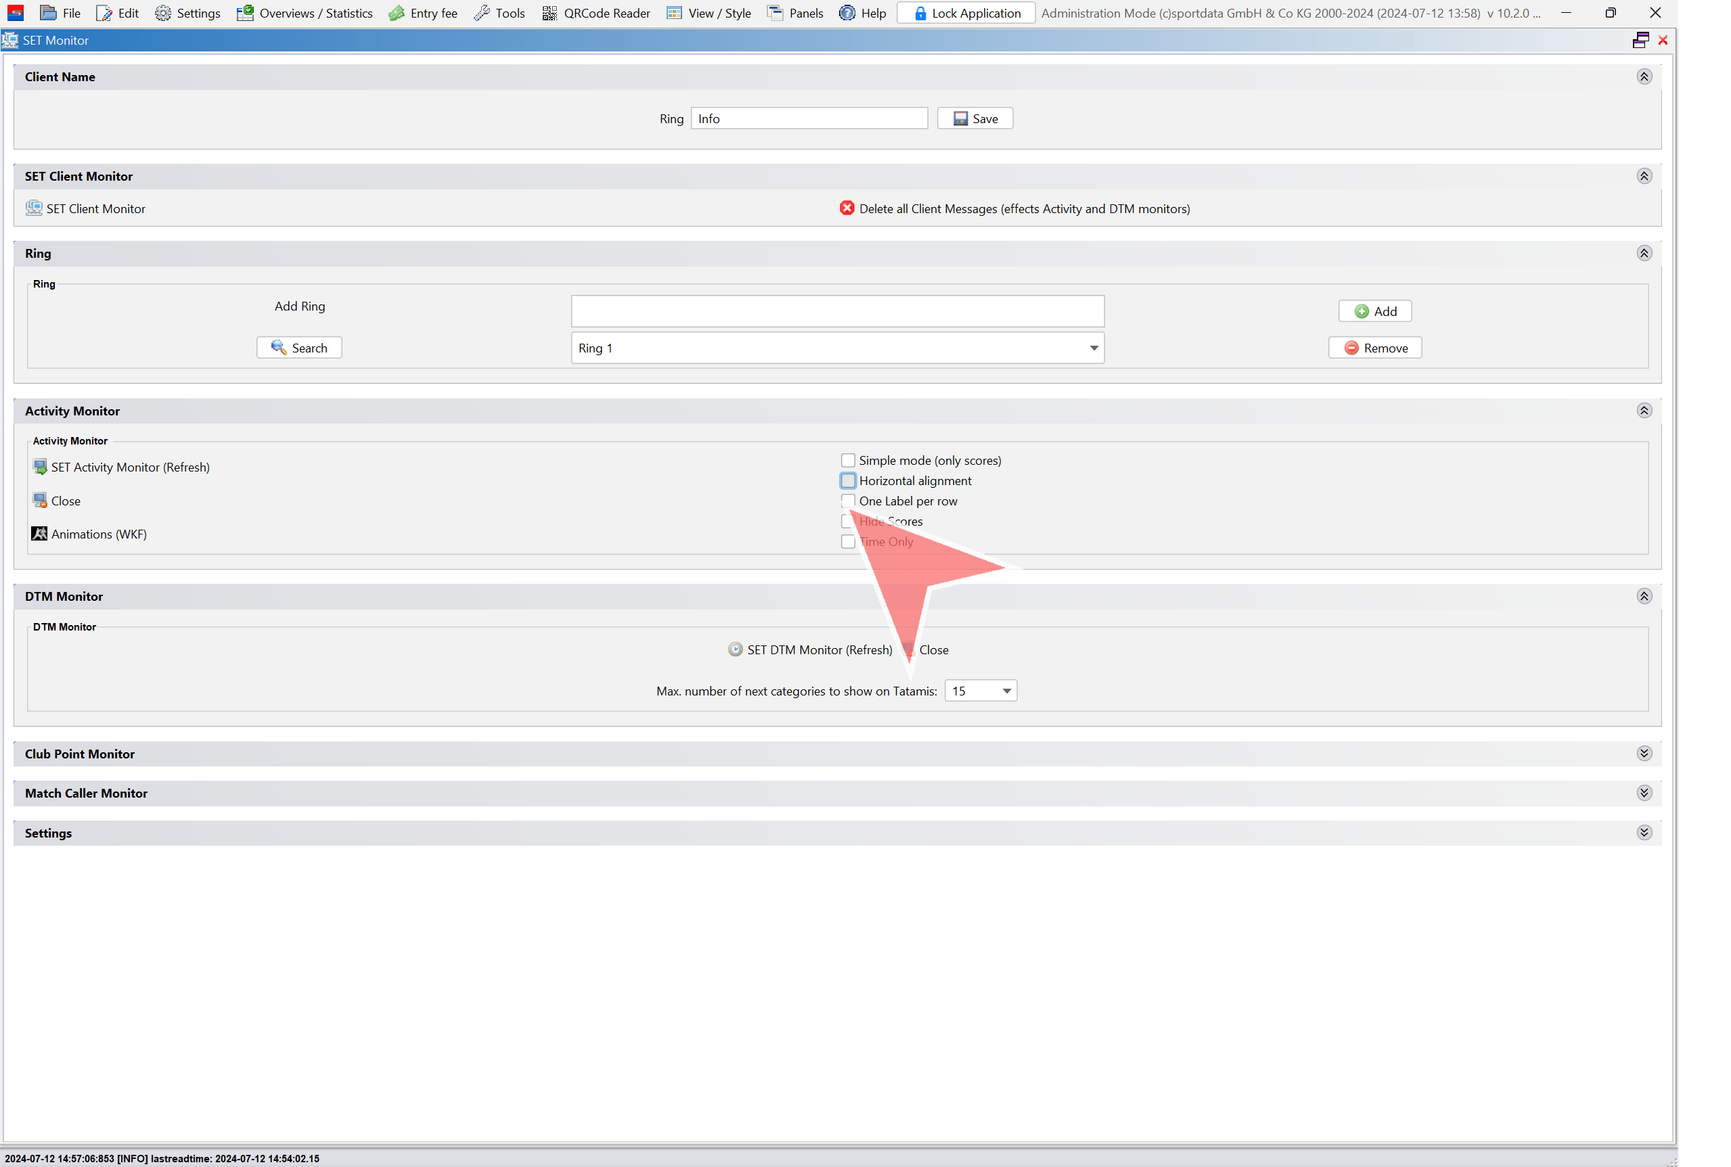Image resolution: width=1731 pixels, height=1167 pixels.
Task: Remove the selected ring
Action: click(x=1374, y=348)
